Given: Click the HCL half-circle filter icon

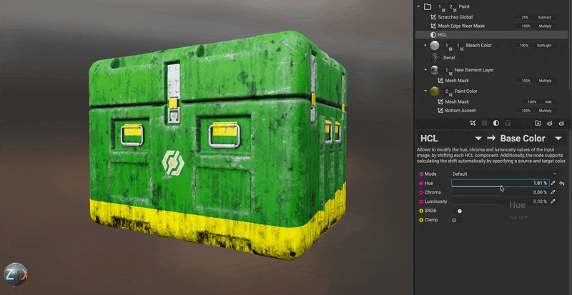Looking at the screenshot, I should 433,35.
